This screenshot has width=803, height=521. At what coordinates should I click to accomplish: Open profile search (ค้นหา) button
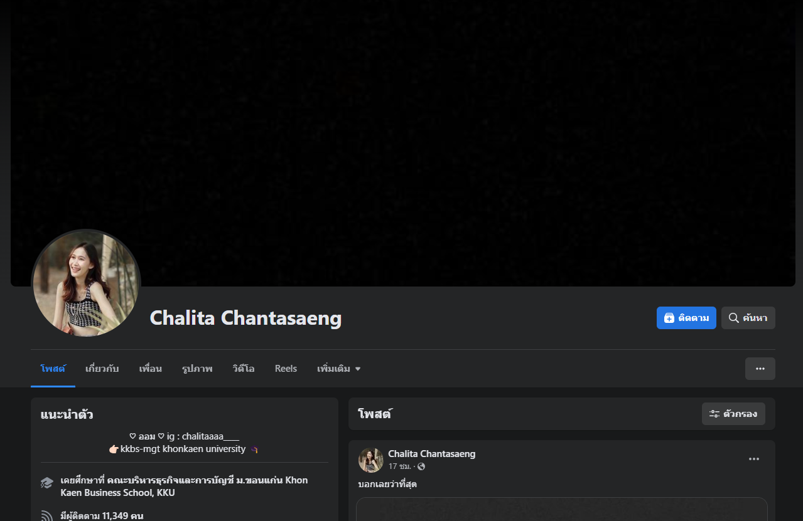(x=748, y=318)
